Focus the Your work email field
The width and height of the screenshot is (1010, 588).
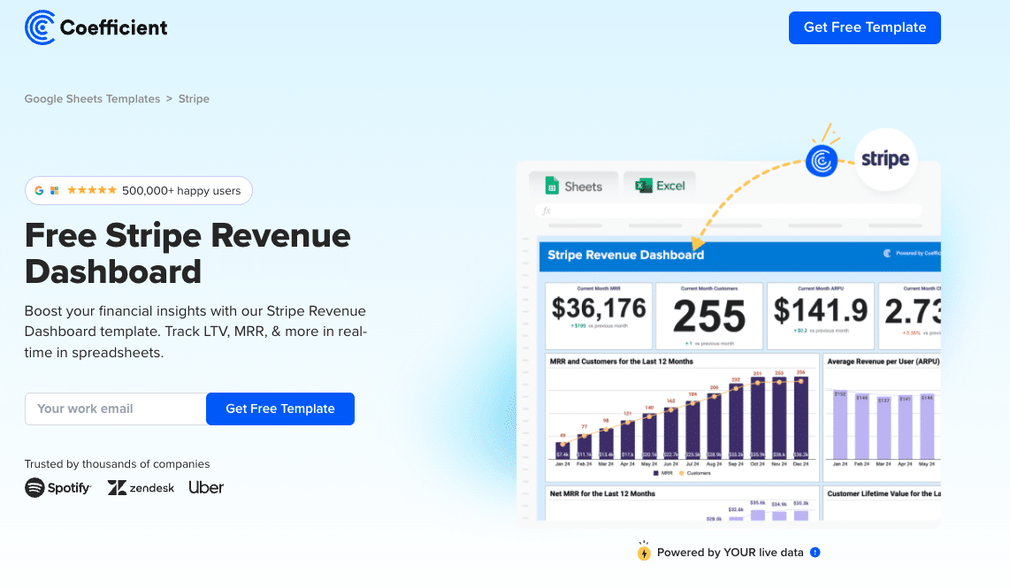click(116, 409)
